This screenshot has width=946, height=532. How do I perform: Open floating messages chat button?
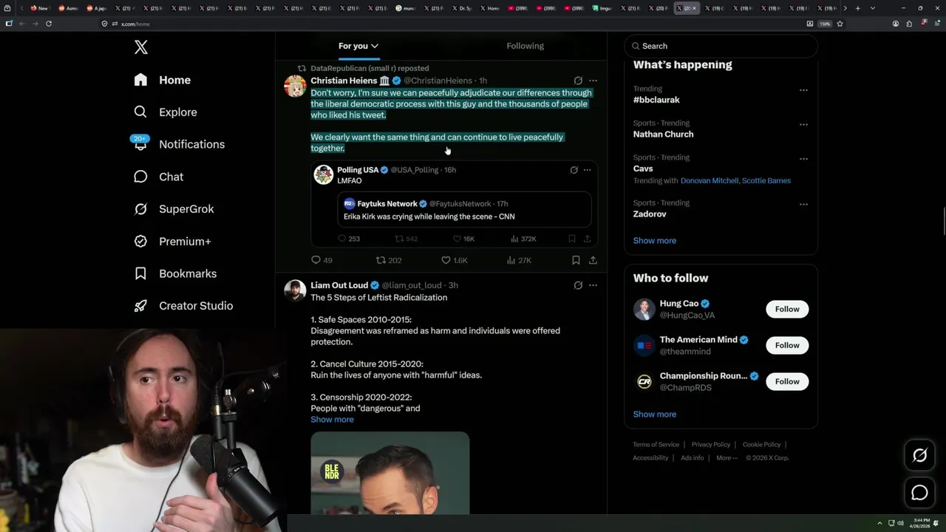(x=919, y=493)
